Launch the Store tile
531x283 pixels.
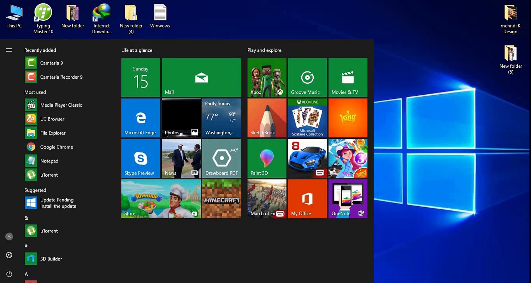click(x=161, y=199)
